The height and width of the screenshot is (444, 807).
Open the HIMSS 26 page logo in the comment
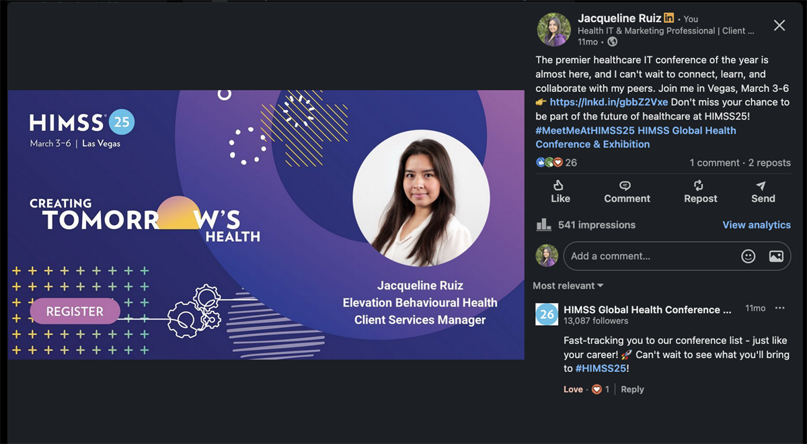pos(547,314)
